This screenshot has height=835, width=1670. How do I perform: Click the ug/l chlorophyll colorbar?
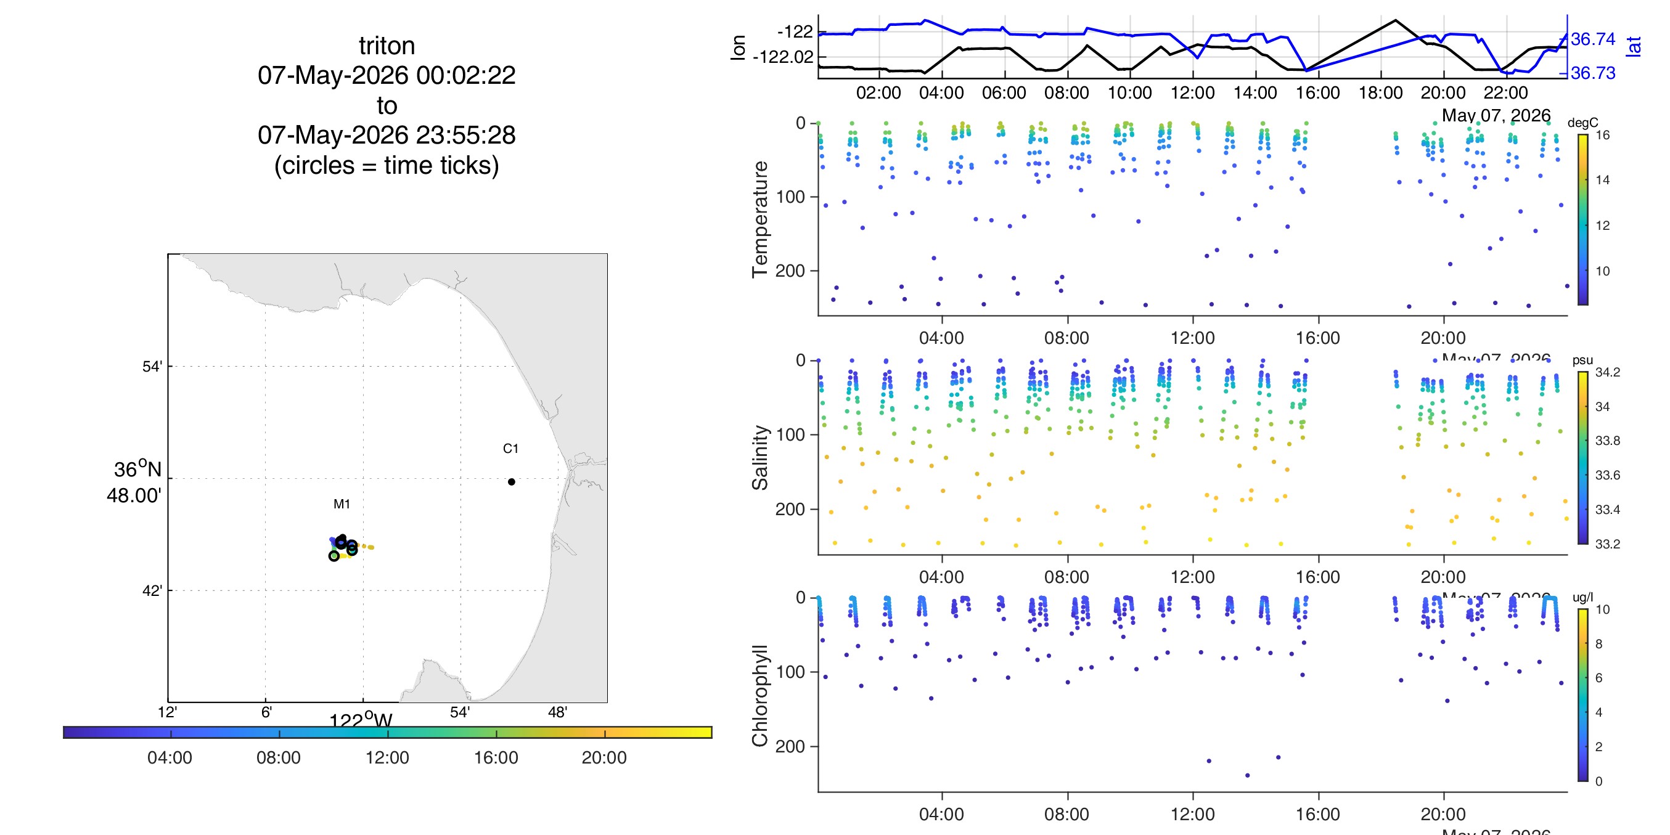pos(1582,695)
